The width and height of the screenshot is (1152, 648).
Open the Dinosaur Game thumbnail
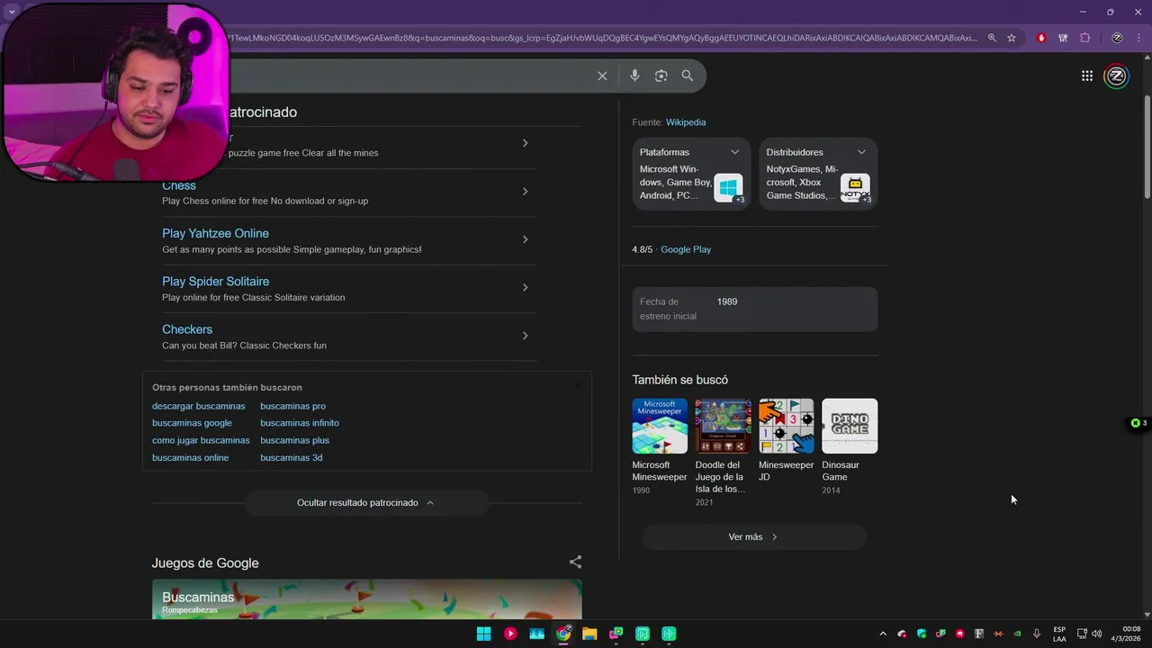point(850,426)
